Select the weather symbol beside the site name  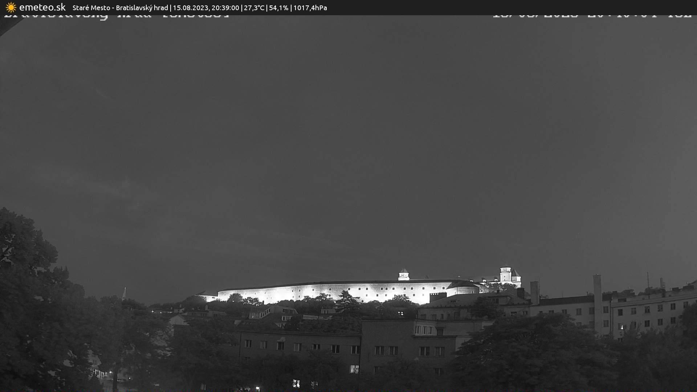coord(11,7)
